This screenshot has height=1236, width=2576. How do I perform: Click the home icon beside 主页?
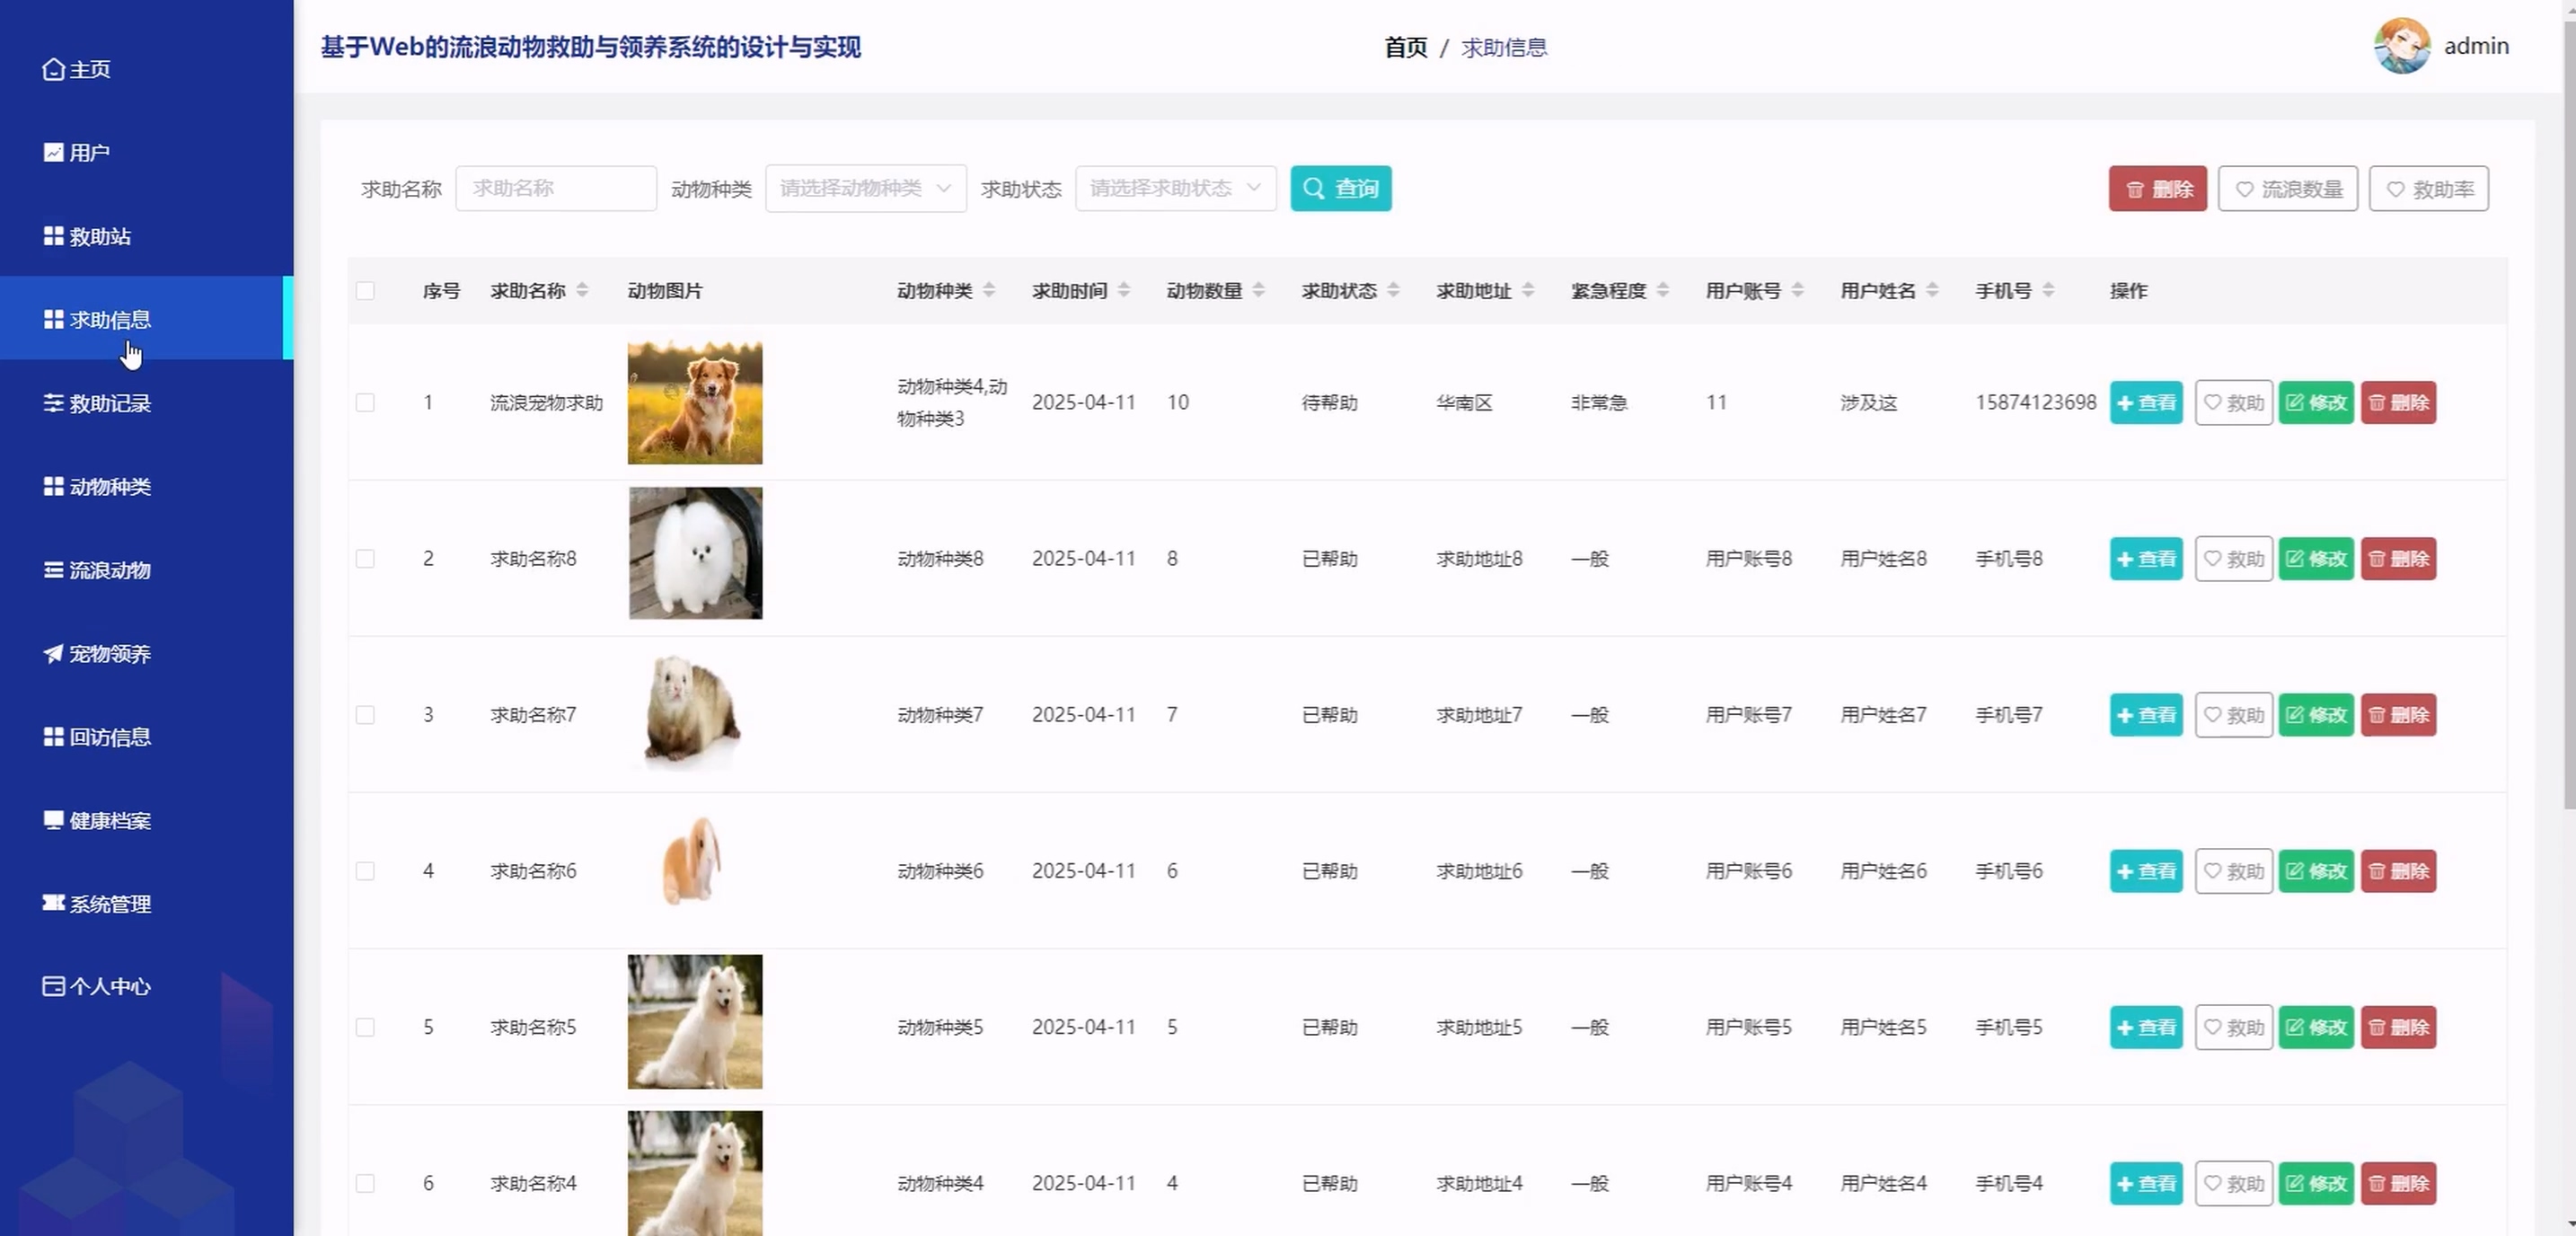pos(53,69)
